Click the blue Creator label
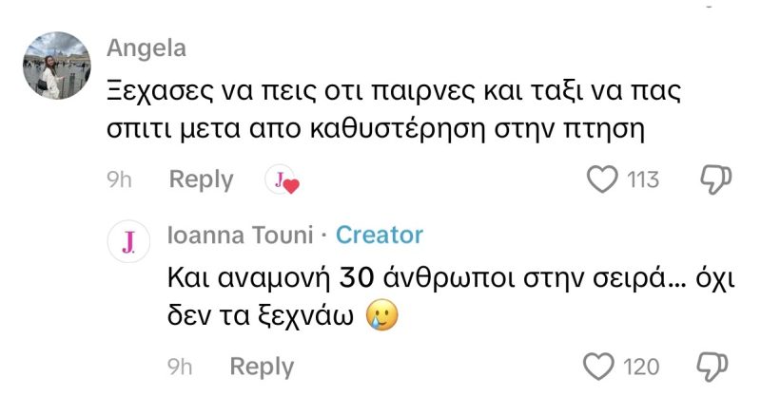Image resolution: width=761 pixels, height=396 pixels. [x=380, y=235]
